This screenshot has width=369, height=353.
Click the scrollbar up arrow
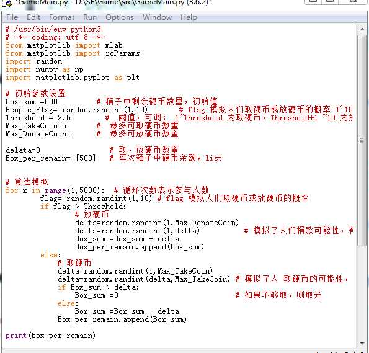point(362,29)
